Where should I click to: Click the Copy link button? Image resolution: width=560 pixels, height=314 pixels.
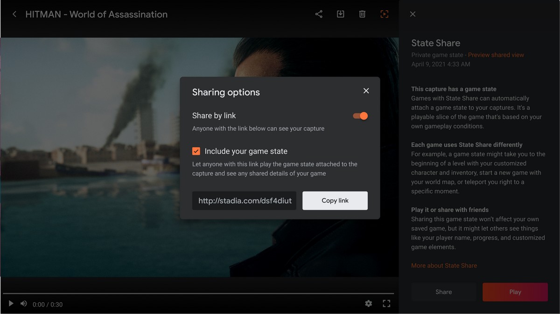pyautogui.click(x=335, y=200)
